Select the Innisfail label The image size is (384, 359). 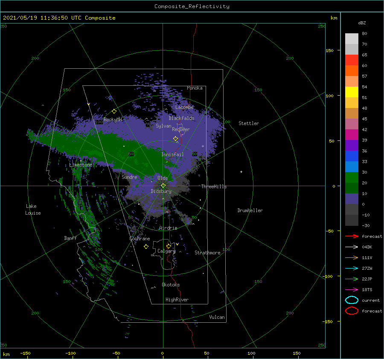pyautogui.click(x=172, y=155)
